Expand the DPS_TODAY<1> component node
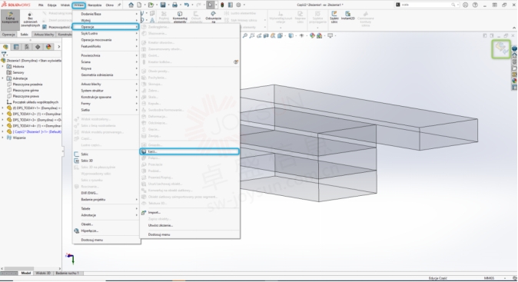518x282 pixels. pos(3,108)
